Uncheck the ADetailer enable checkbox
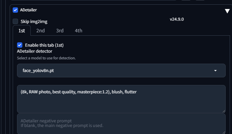 [x=15, y=10]
